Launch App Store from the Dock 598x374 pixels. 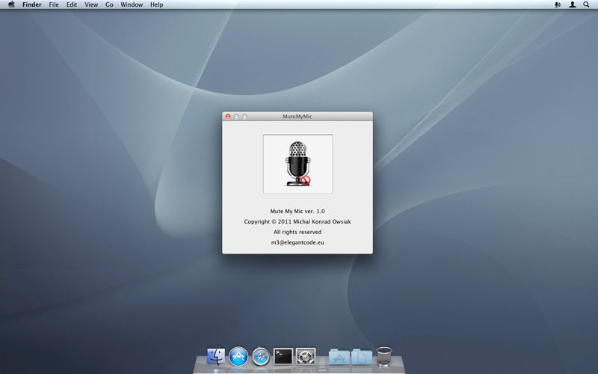click(238, 357)
